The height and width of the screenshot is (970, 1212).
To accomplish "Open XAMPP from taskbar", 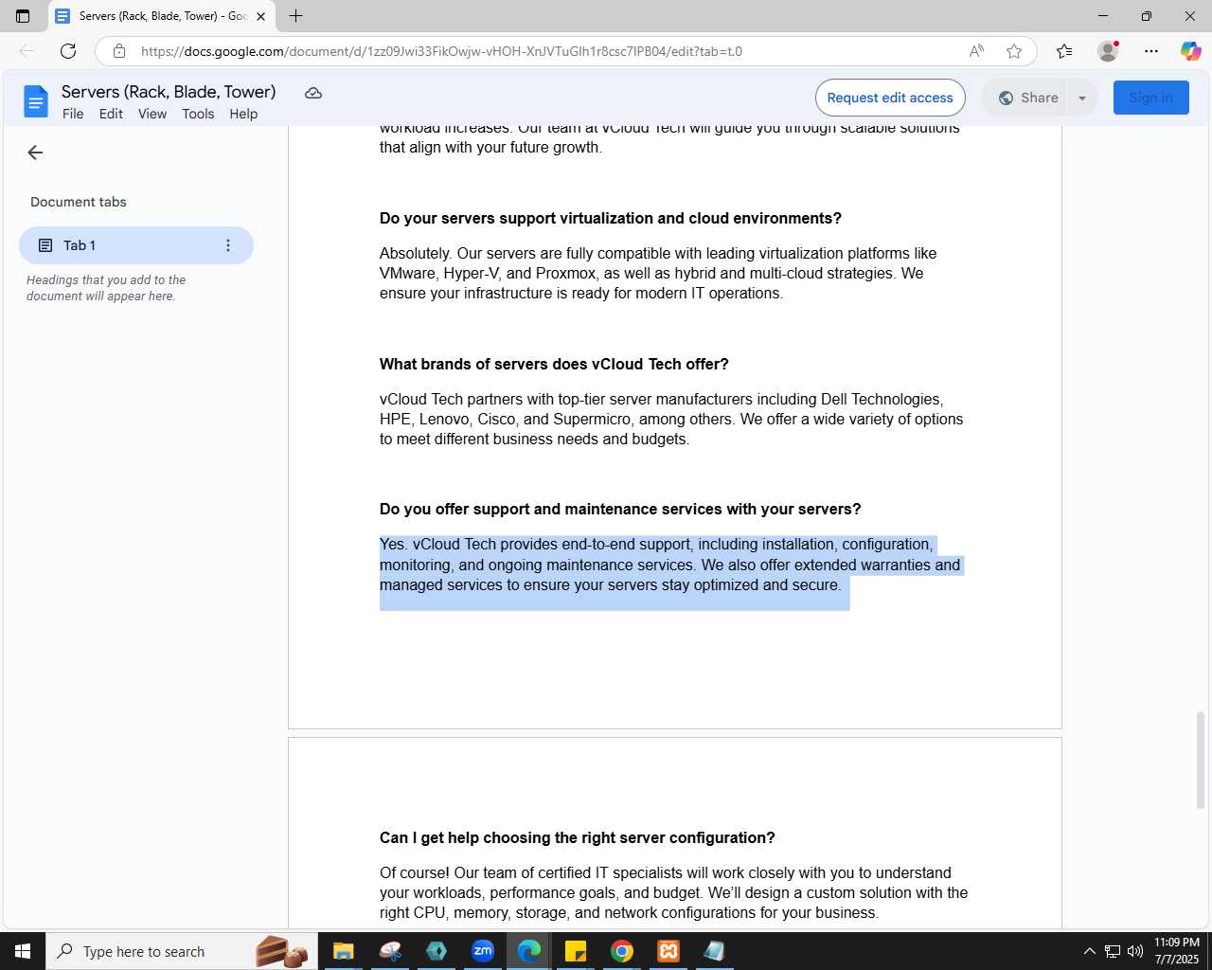I will [668, 951].
